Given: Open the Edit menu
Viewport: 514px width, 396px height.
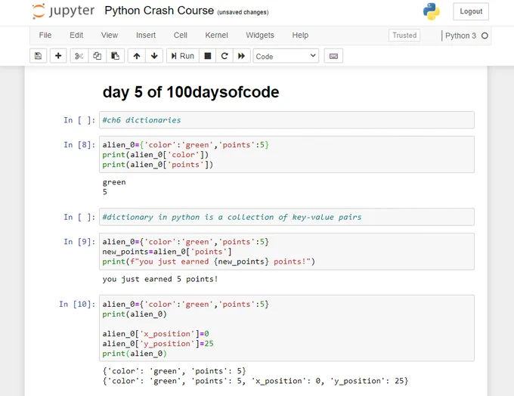Looking at the screenshot, I should (76, 36).
